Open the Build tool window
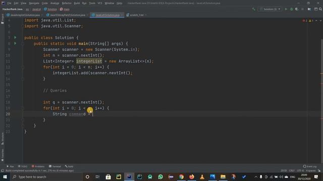The image size is (323, 181). pyautogui.click(x=69, y=166)
